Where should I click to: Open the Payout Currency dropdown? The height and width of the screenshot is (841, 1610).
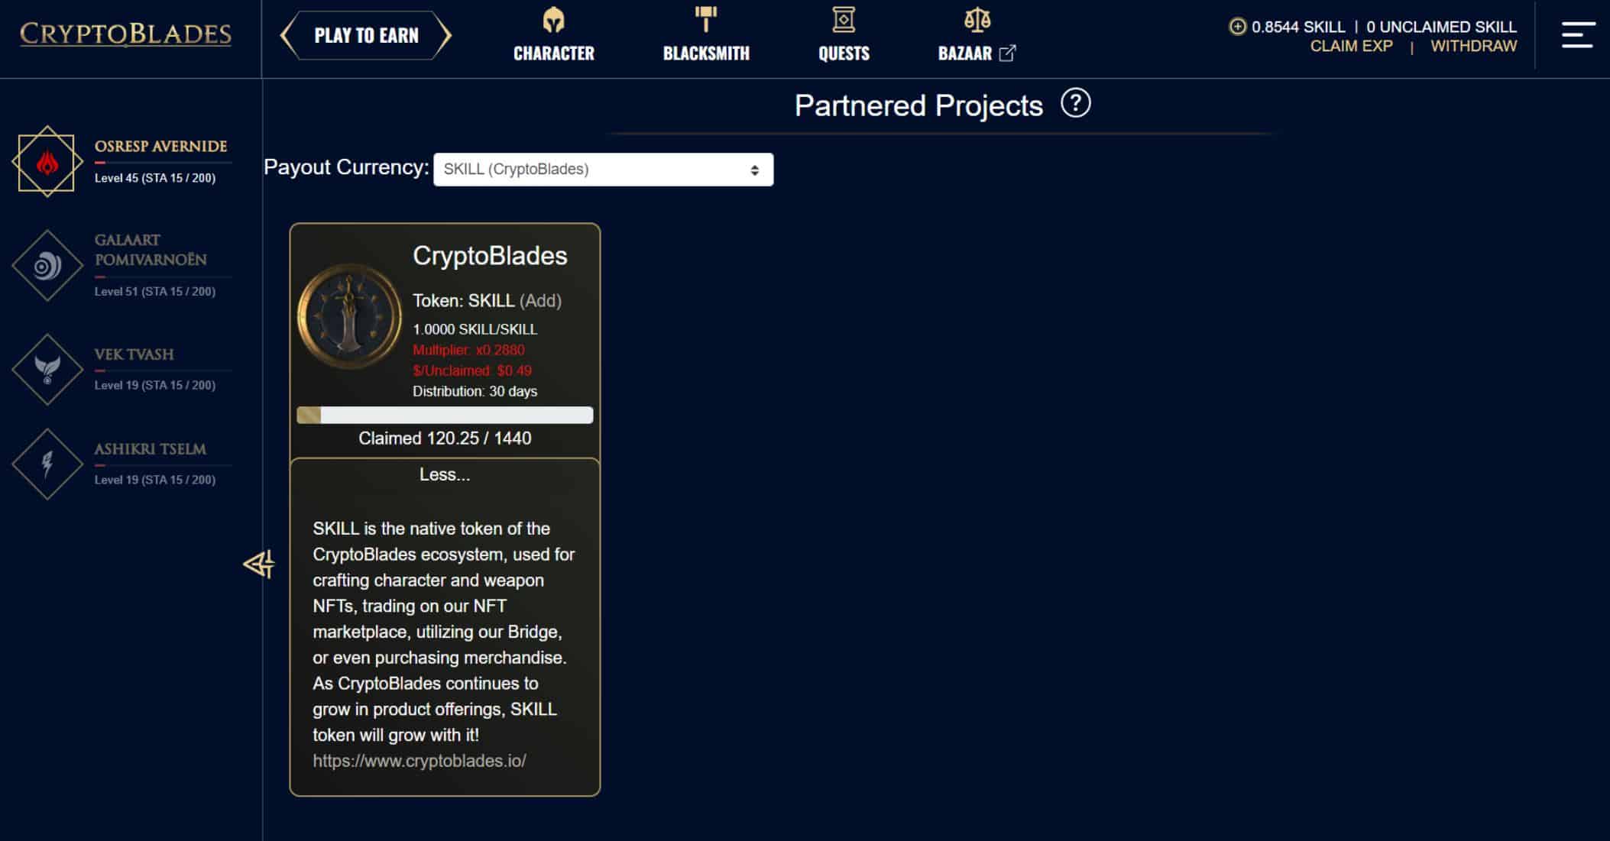[x=603, y=170]
